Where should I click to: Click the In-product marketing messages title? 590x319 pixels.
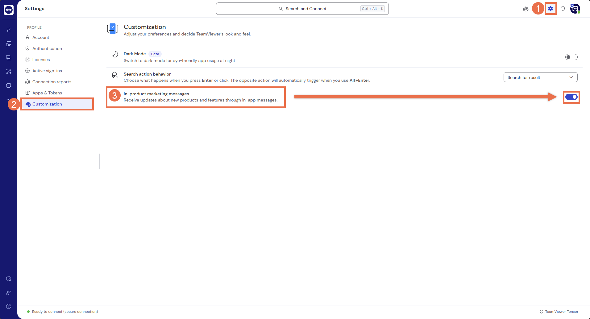click(156, 94)
